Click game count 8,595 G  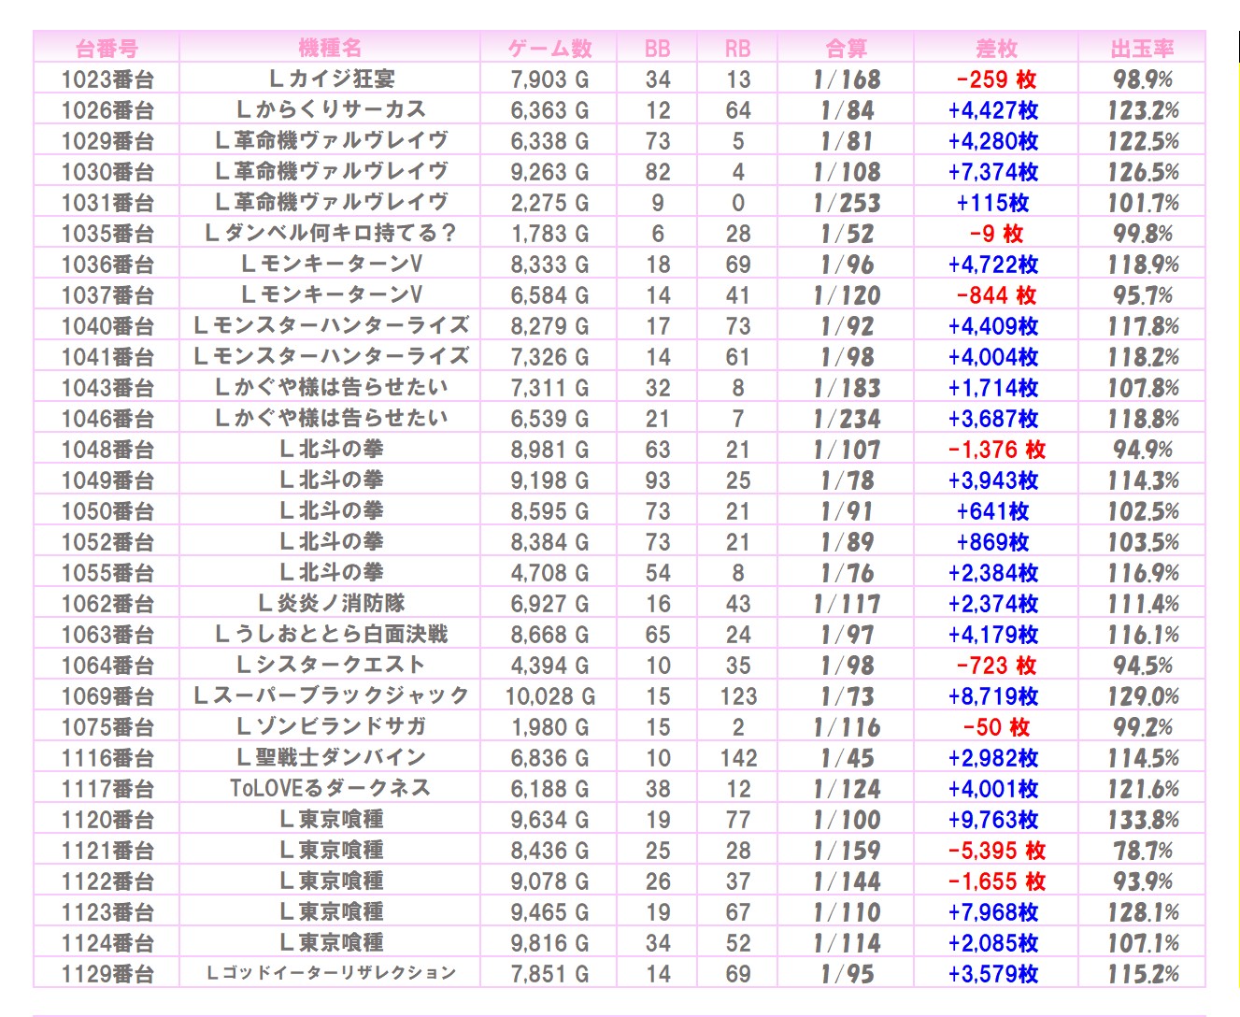pos(549,511)
